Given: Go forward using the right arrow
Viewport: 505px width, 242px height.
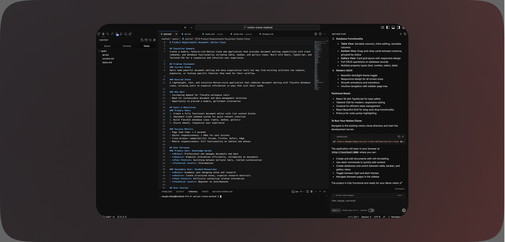Looking at the screenshot, I should 191,27.
